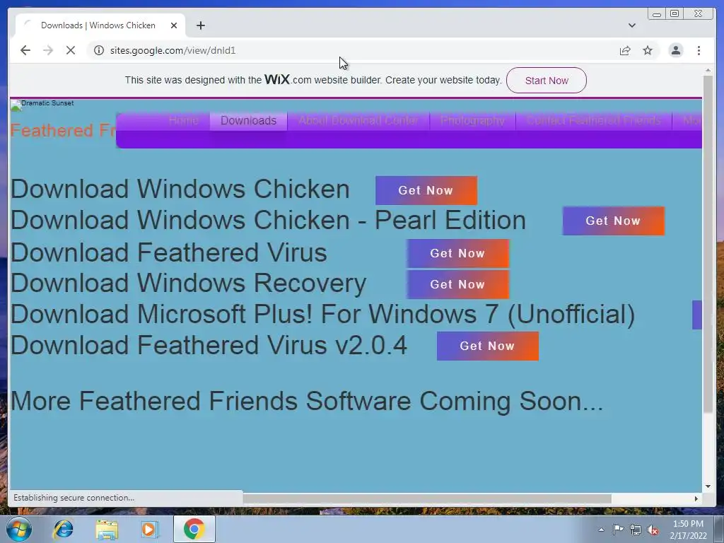The image size is (724, 543).
Task: Stop loading the page
Action: pos(71,50)
